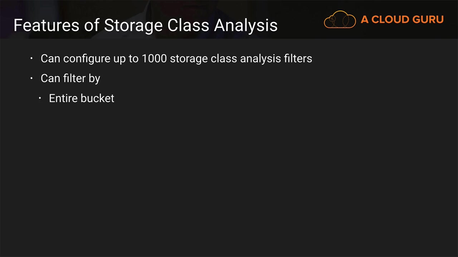Click the bullet dot before 'Can filter by'

(x=31, y=78)
